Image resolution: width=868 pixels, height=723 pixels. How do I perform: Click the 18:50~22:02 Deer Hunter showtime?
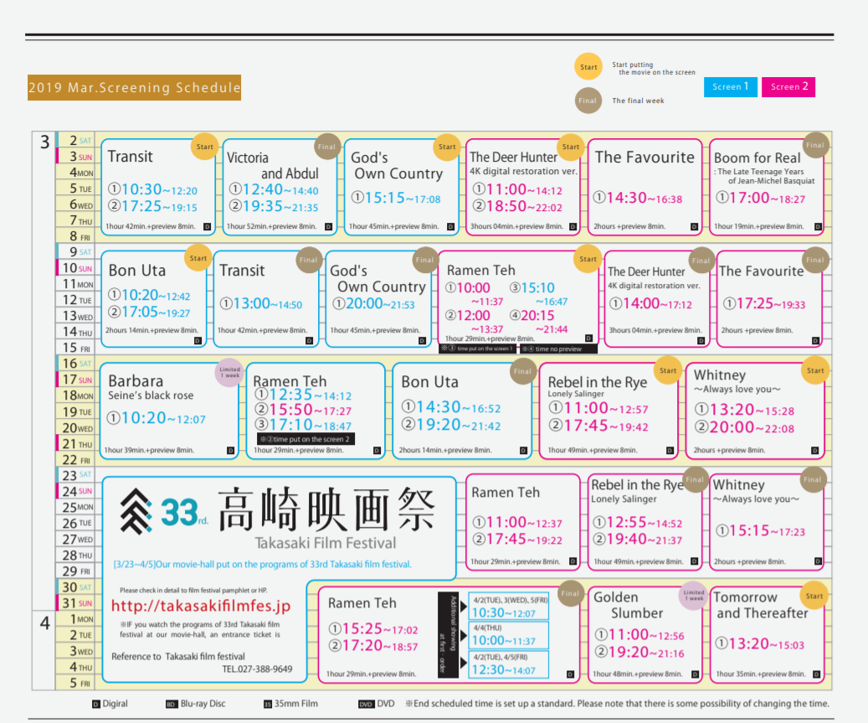coord(517,207)
